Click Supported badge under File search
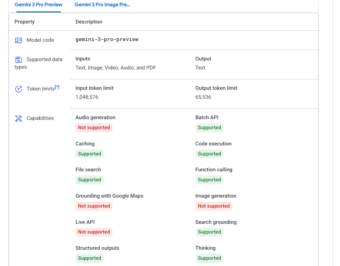This screenshot has height=266, width=340. point(90,180)
